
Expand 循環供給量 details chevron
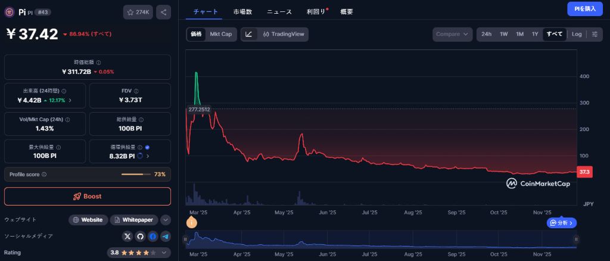coord(148,156)
